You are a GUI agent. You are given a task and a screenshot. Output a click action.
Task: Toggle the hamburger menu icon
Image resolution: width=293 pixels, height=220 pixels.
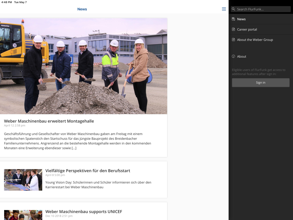[x=224, y=9]
